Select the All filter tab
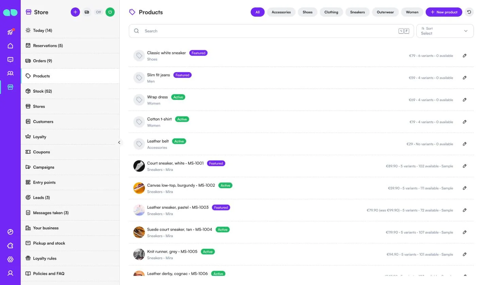 [257, 12]
